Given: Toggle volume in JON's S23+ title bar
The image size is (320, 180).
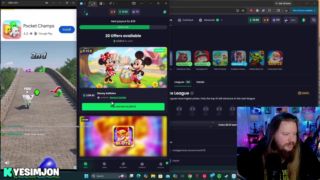Looking at the screenshot, I should [x=46, y=3].
